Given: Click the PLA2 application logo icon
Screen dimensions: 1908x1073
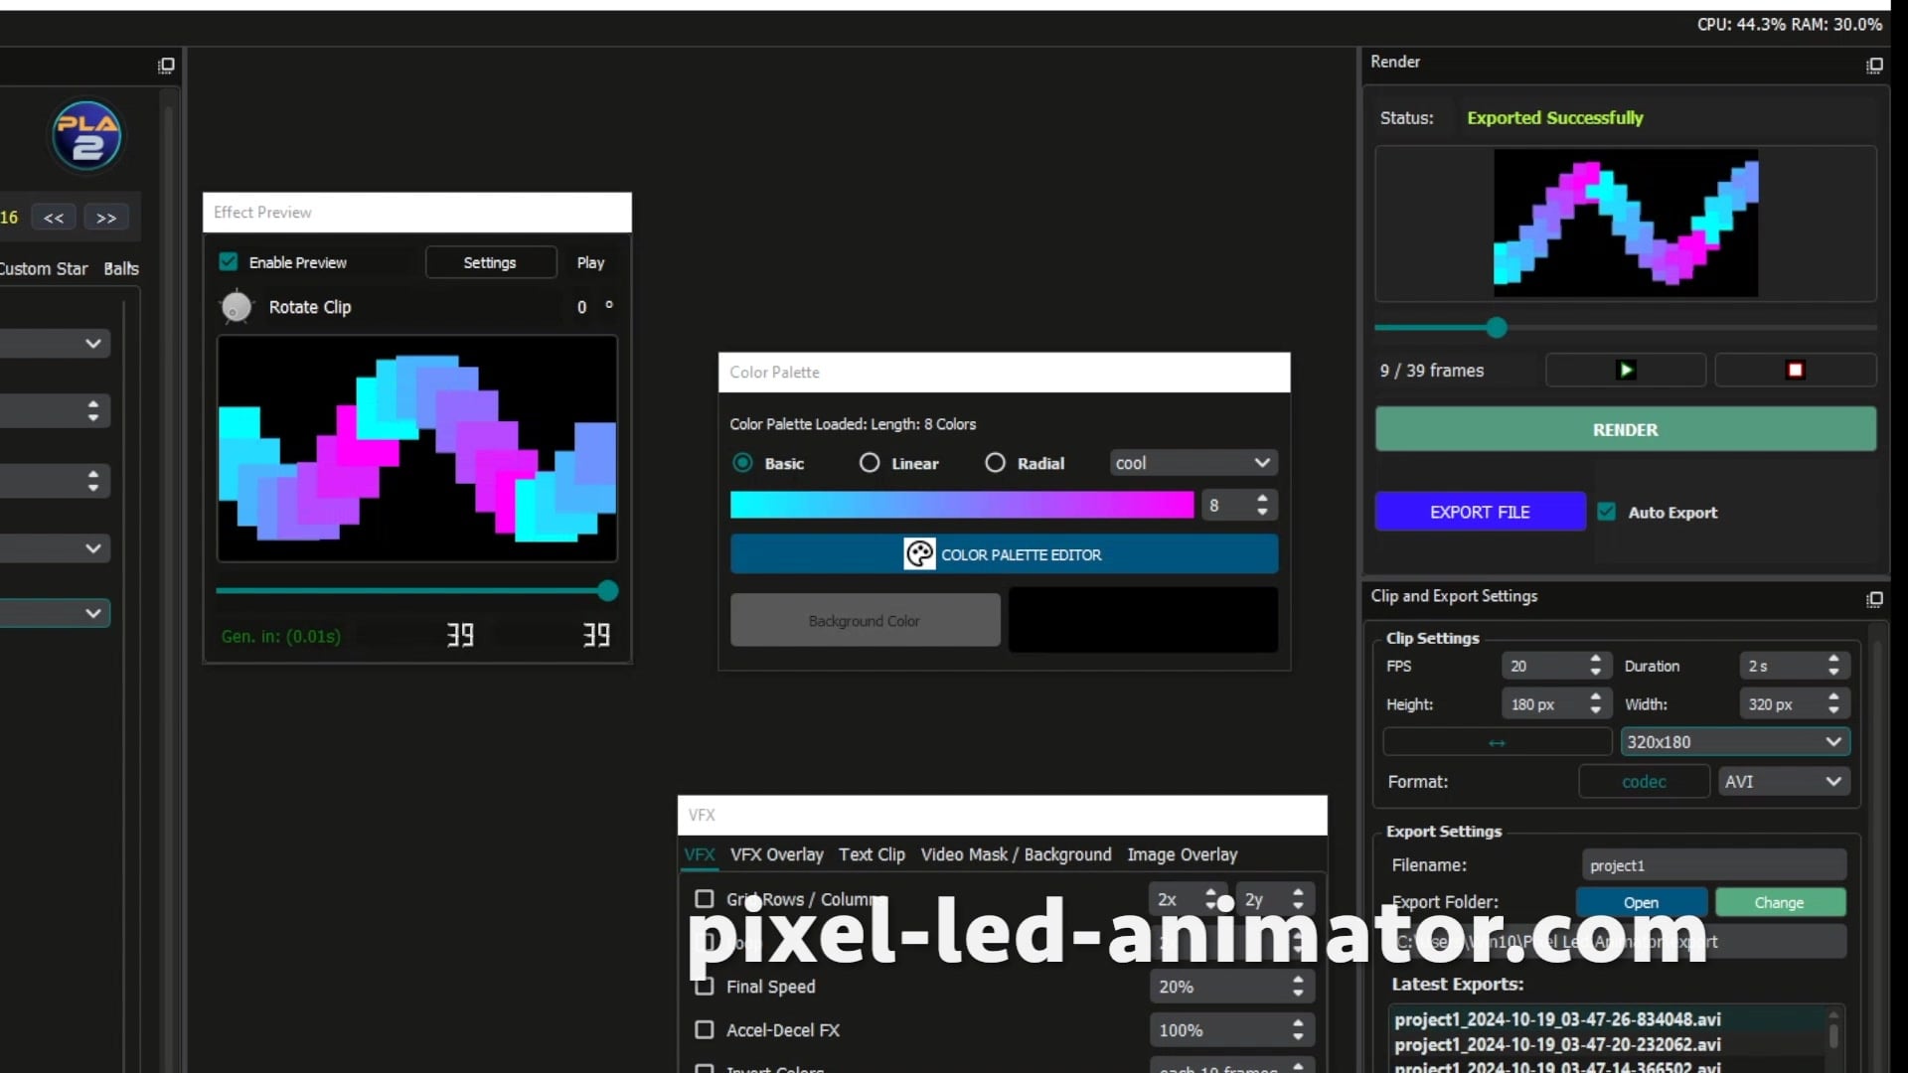Looking at the screenshot, I should (x=86, y=134).
